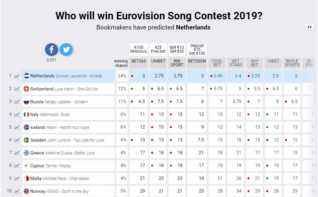
Task: Open Iceland odds trend chart icon
Action: (17, 127)
